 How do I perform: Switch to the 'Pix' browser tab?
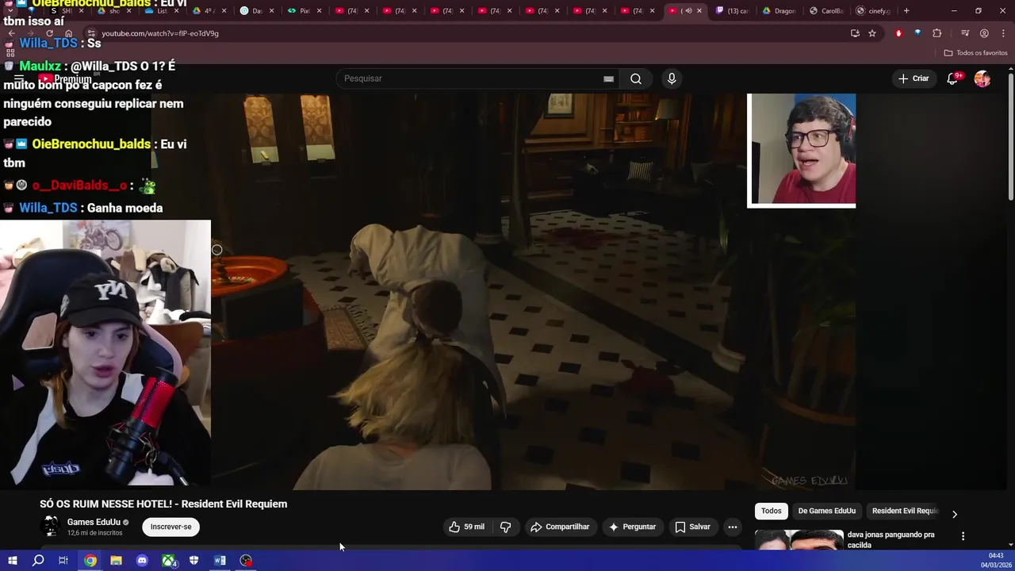pyautogui.click(x=304, y=11)
